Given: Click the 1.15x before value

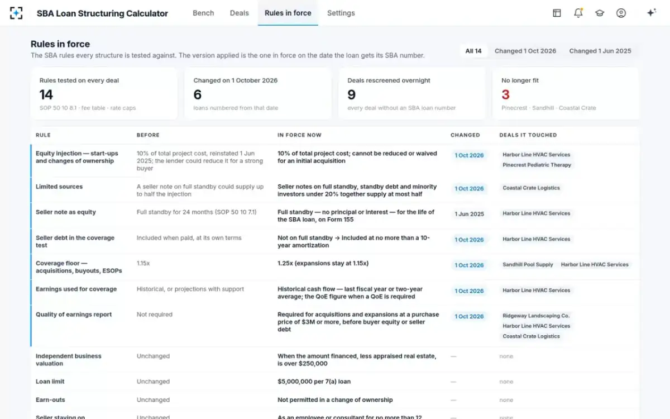Looking at the screenshot, I should [x=143, y=263].
